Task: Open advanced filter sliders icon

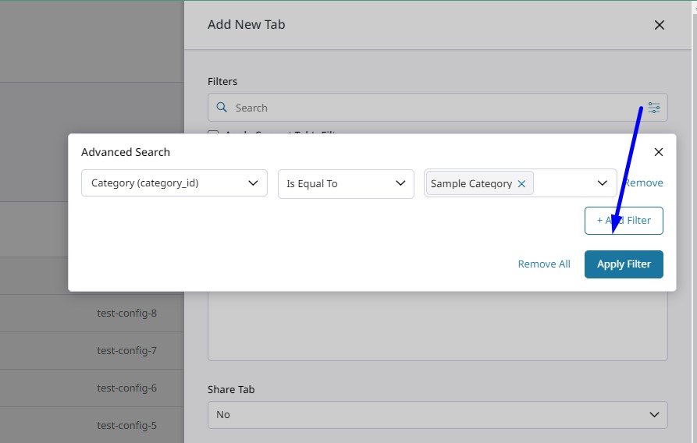Action: (x=653, y=108)
